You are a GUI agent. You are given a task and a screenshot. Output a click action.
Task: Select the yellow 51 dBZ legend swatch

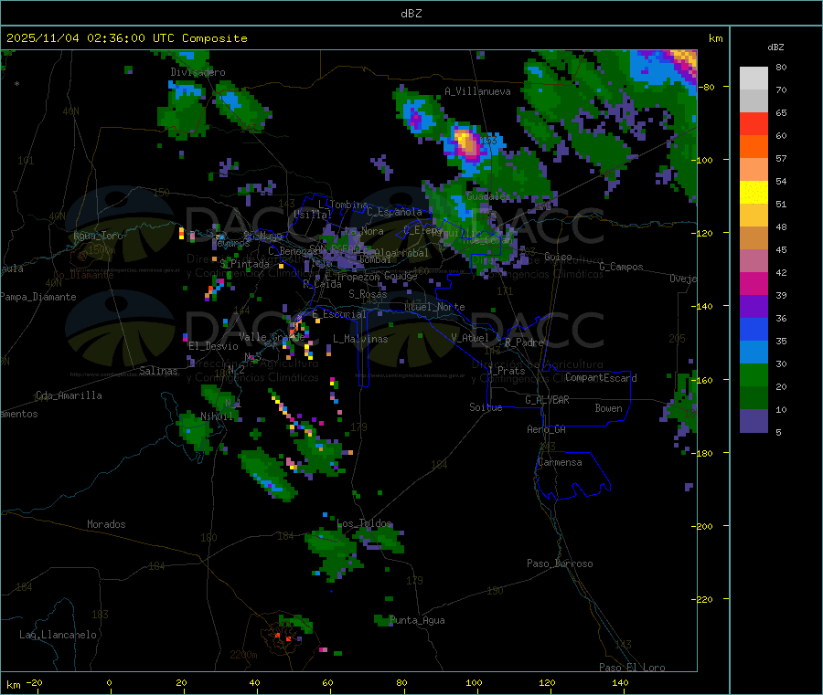(754, 193)
